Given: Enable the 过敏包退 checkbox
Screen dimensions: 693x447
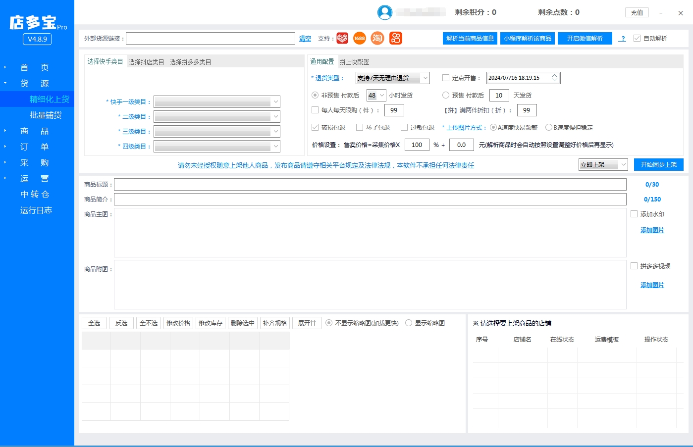Looking at the screenshot, I should [x=404, y=127].
